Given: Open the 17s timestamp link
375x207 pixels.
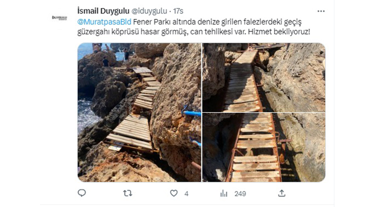Looking at the screenshot, I should pos(178,11).
